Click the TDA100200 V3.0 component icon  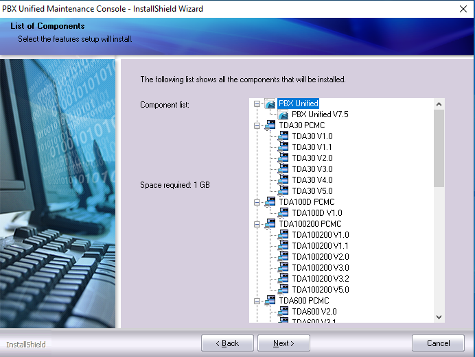coord(283,268)
